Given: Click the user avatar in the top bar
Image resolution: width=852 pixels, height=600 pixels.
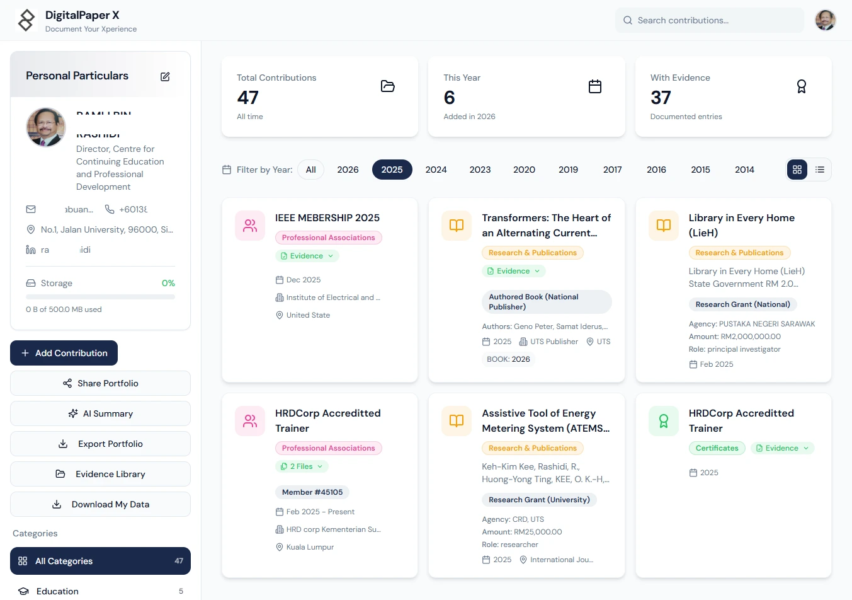Looking at the screenshot, I should click(x=826, y=20).
